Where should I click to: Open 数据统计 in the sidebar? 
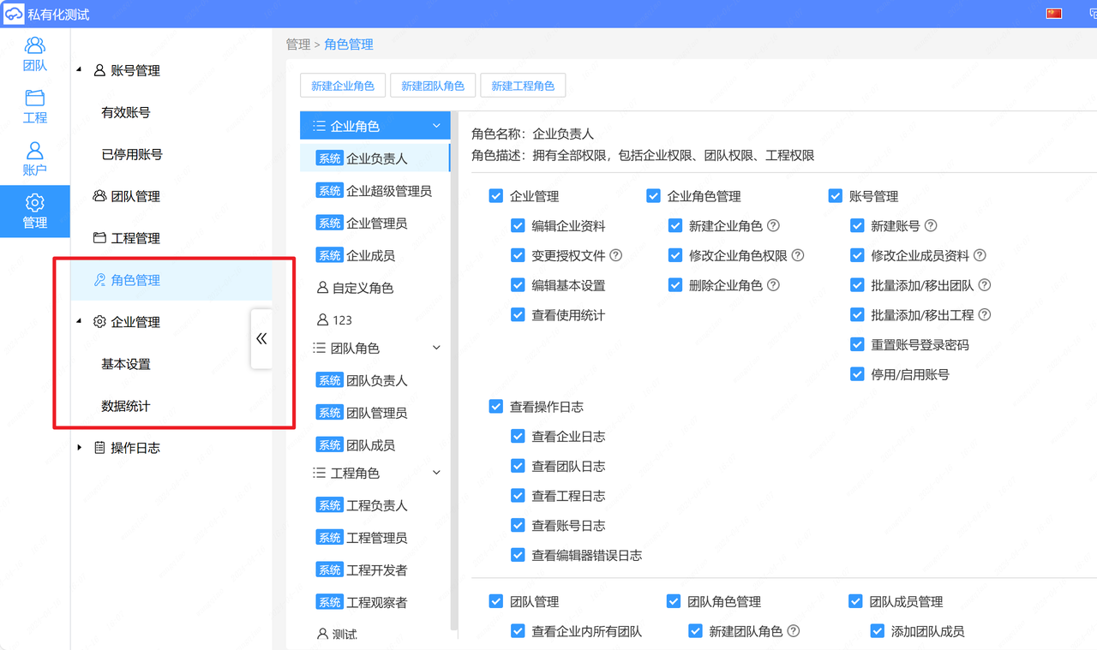click(126, 406)
